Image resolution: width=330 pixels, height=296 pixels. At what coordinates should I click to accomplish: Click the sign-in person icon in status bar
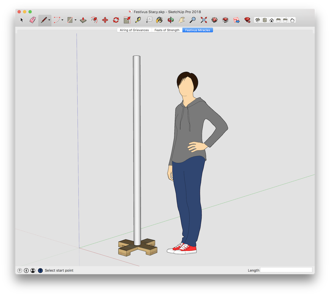tap(33, 270)
